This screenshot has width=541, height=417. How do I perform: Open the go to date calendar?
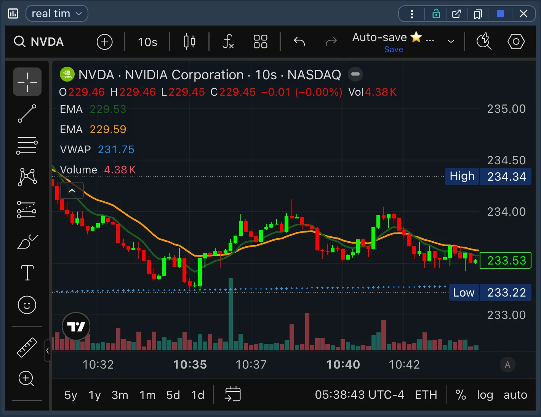click(x=233, y=394)
